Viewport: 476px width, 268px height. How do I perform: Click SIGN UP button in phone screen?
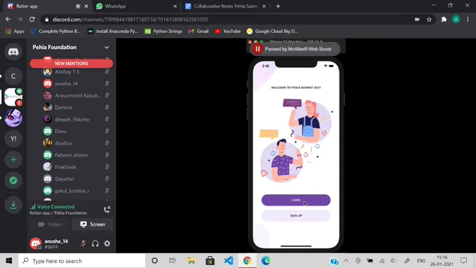[296, 216]
